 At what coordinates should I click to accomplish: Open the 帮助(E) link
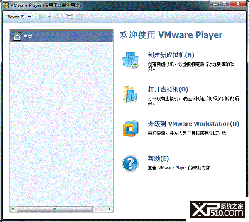pos(159,158)
